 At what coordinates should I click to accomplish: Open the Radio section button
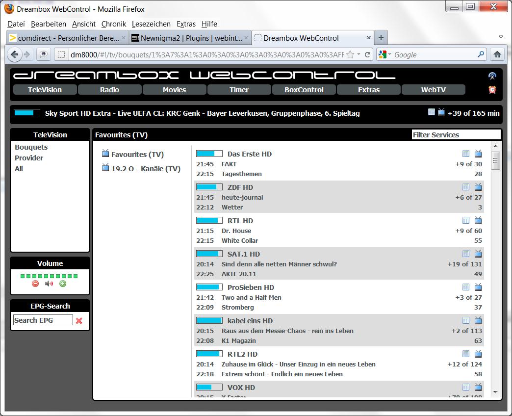(x=110, y=90)
